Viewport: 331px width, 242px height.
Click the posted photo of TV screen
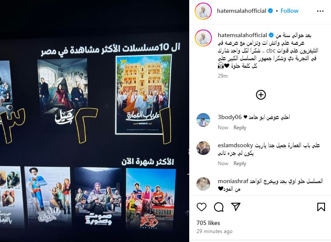94,121
